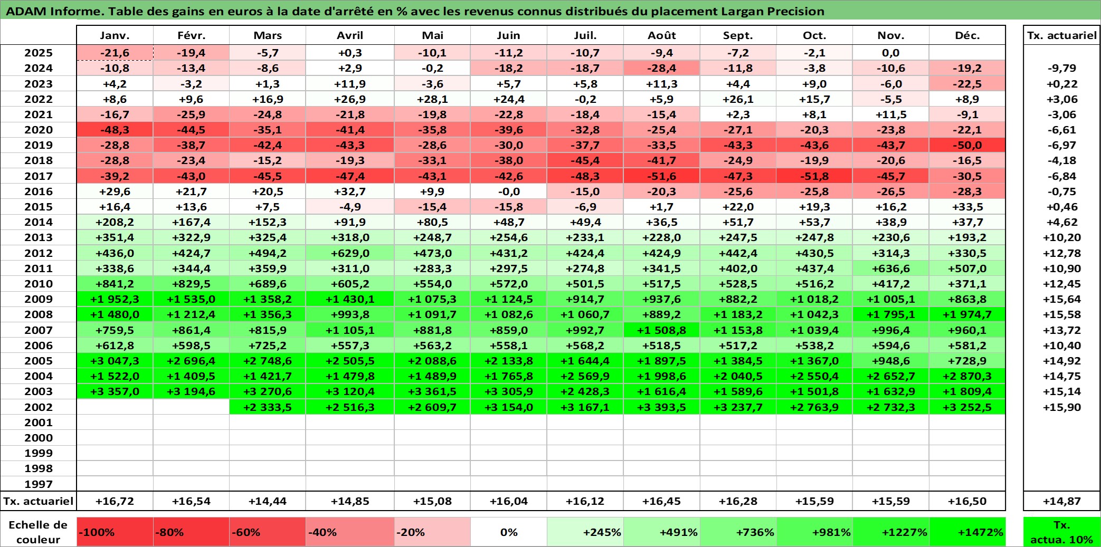Image resolution: width=1101 pixels, height=547 pixels.
Task: Select the +736% color scale swatch
Action: tap(738, 532)
